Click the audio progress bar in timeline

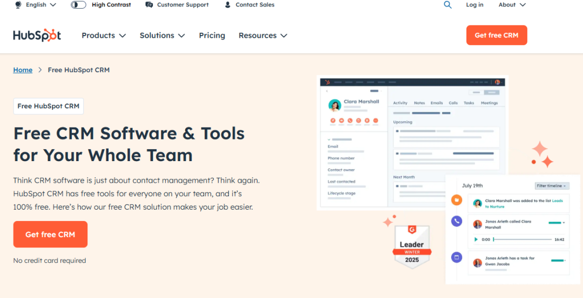(x=522, y=239)
